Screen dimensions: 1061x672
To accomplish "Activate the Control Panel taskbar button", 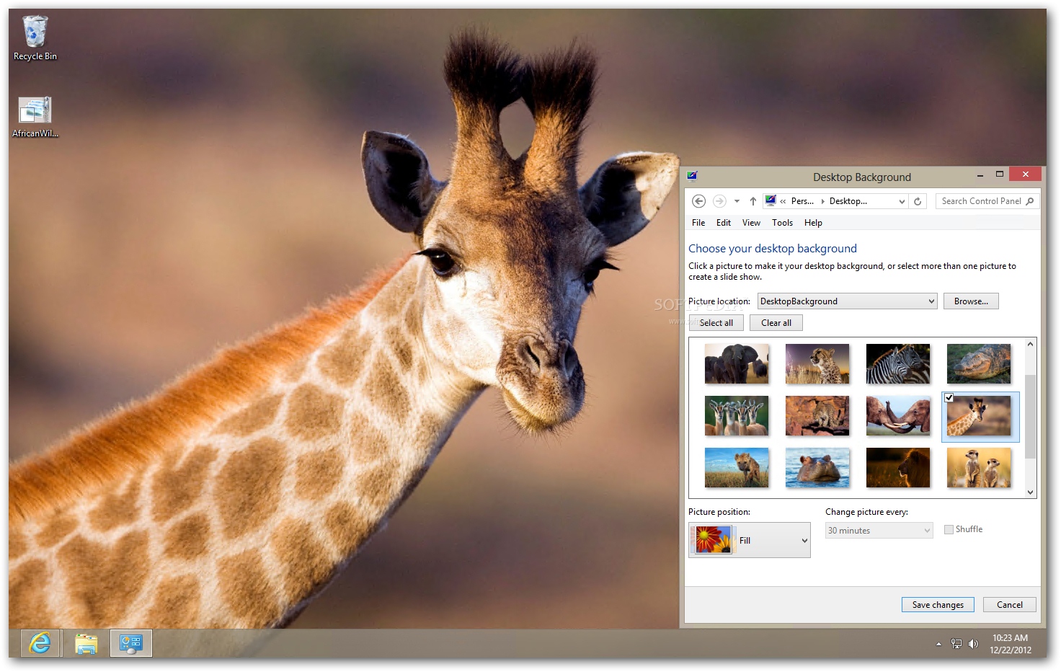I will point(131,643).
